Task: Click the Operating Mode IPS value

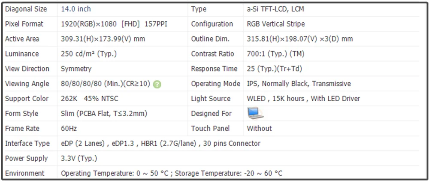Action: click(x=299, y=84)
